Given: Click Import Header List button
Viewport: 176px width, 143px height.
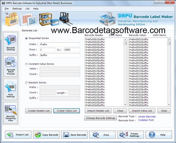Looking at the screenshot, I should 98,111.
